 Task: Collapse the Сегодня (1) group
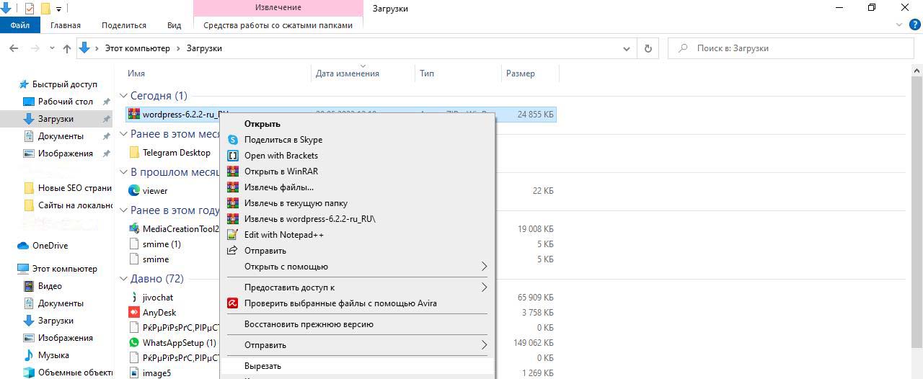tap(123, 96)
